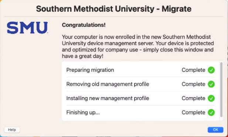Click the status list scrollbar

coord(221,89)
